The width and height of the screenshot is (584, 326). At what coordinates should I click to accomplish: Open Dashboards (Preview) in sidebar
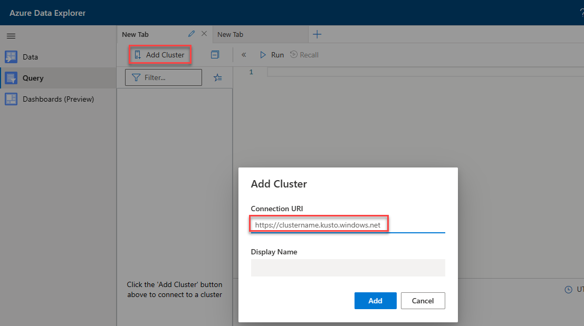pyautogui.click(x=58, y=99)
